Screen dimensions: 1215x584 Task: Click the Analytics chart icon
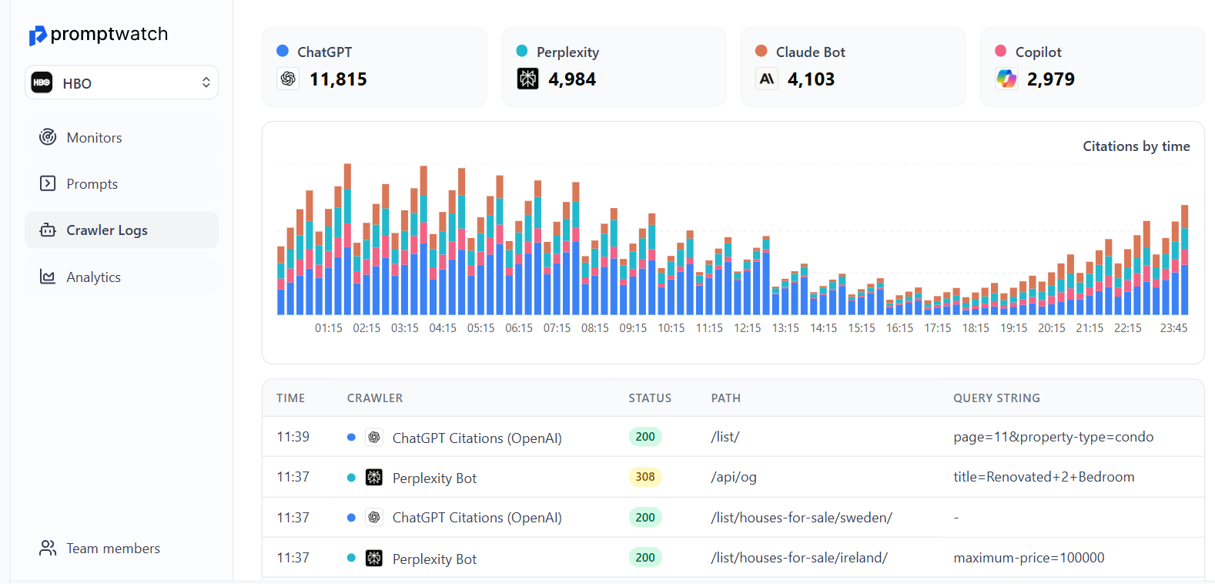(48, 277)
